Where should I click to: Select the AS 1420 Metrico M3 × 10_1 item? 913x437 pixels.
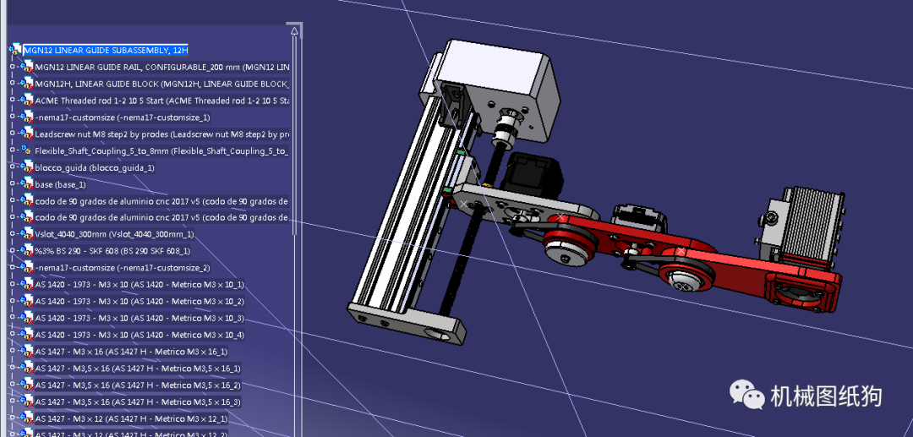[x=139, y=285]
